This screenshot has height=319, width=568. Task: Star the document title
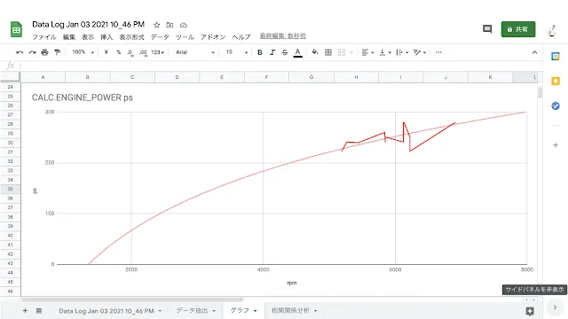click(156, 25)
